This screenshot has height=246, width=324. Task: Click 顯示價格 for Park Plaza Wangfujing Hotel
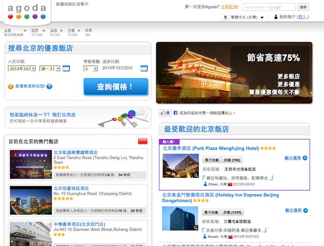(x=293, y=158)
